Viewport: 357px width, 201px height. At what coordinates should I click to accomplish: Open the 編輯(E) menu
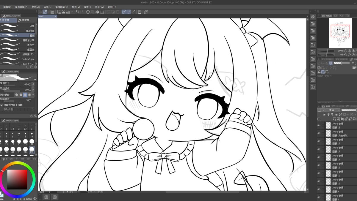point(7,7)
